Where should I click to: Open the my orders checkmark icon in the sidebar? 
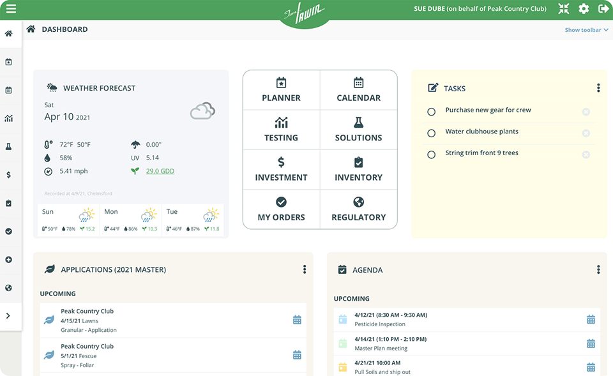pos(8,231)
